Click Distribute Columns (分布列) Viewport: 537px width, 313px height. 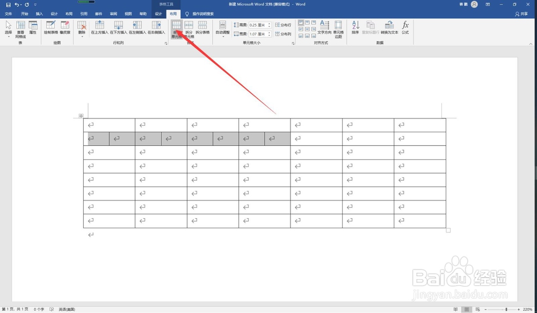pos(283,34)
